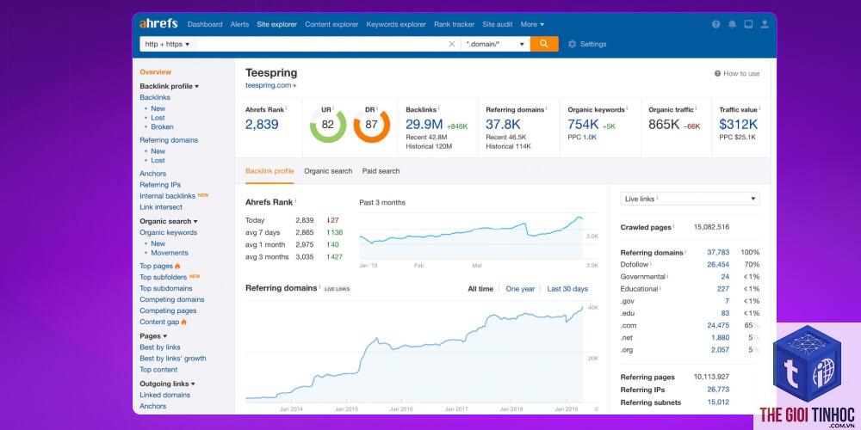
Task: Open Best by links' growth in sidebar
Action: click(173, 359)
